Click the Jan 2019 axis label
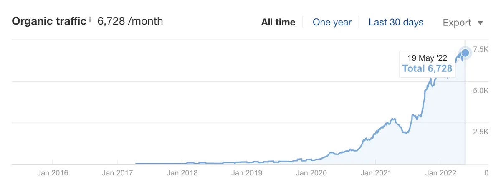Screen dimensions: 501x195 tap(247, 172)
